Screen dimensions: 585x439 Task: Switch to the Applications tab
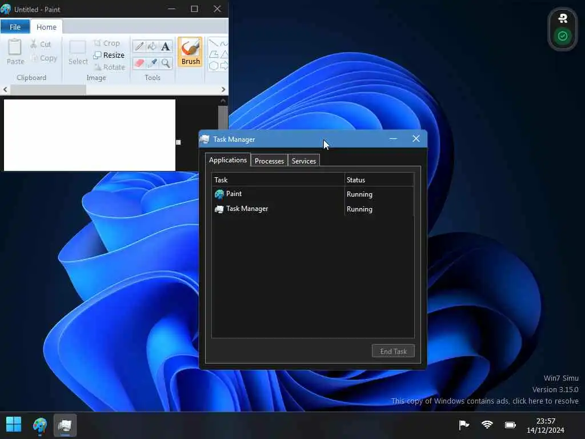click(227, 160)
